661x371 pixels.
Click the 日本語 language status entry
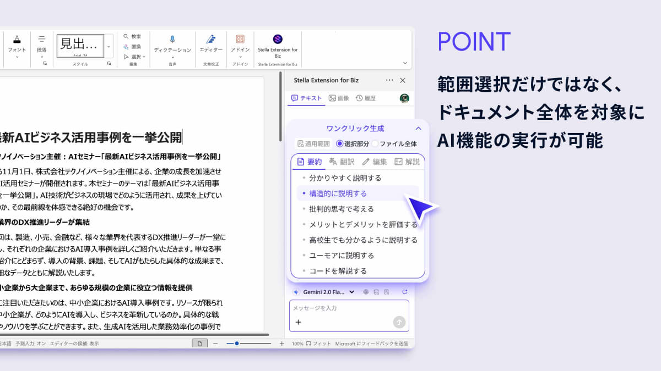[5, 344]
